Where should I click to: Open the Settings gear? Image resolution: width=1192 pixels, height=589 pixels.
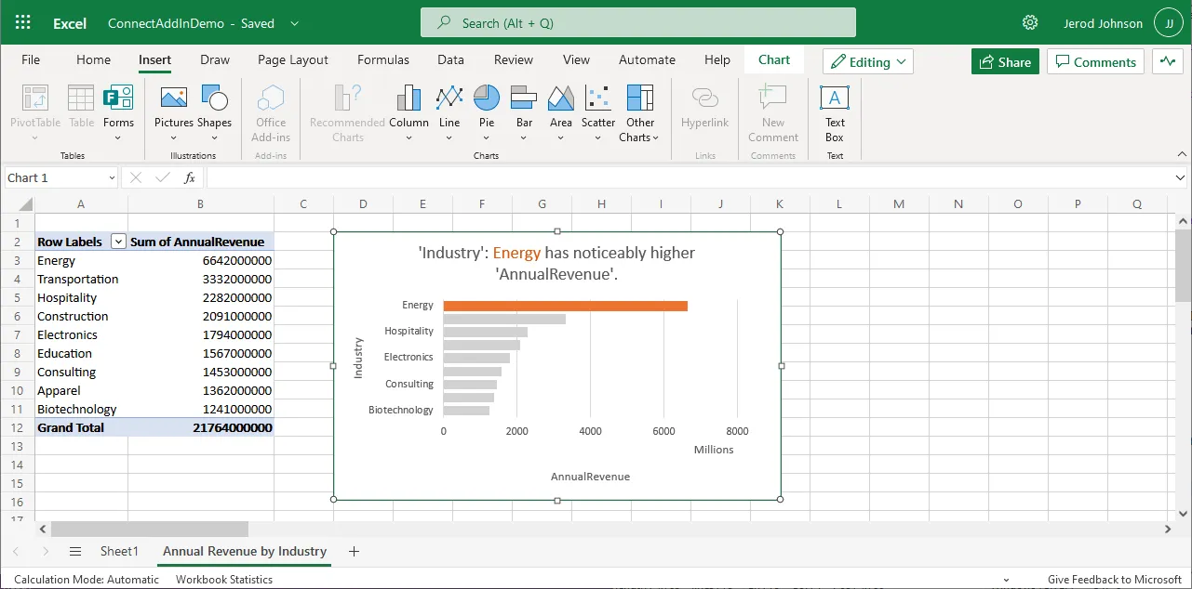1029,22
